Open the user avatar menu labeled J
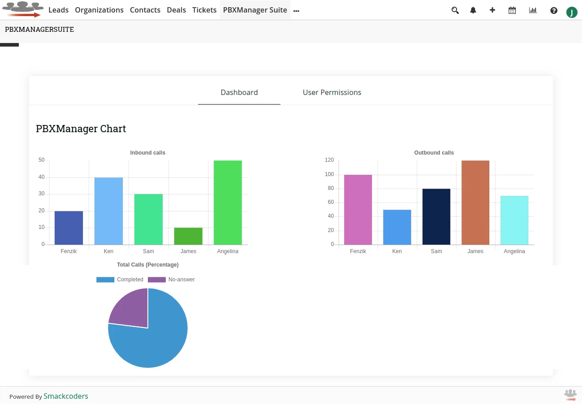 (572, 12)
